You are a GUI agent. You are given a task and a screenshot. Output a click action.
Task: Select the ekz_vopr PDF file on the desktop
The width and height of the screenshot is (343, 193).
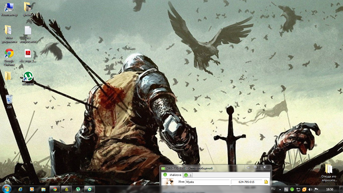[x=28, y=56]
